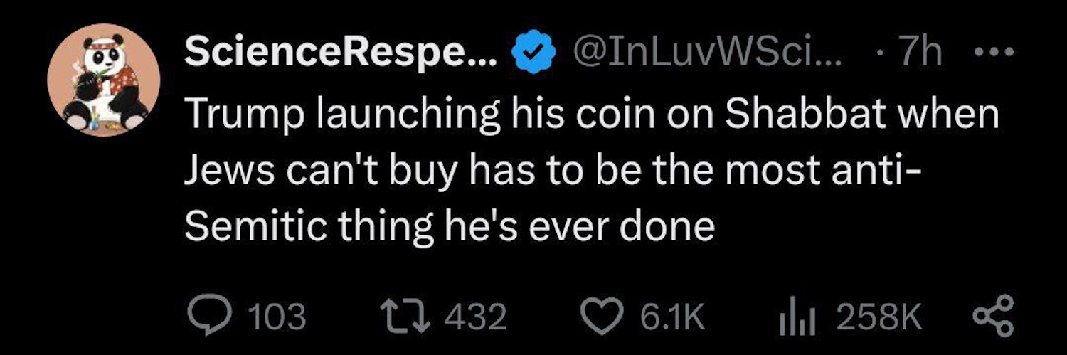Screen dimensions: 1067x355
Task: Like the tweet with the heart icon
Action: point(602,317)
